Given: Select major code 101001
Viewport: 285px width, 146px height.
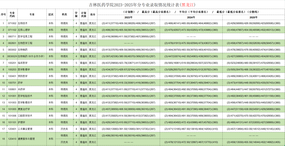Looking at the screenshot, I should pos(12,96).
